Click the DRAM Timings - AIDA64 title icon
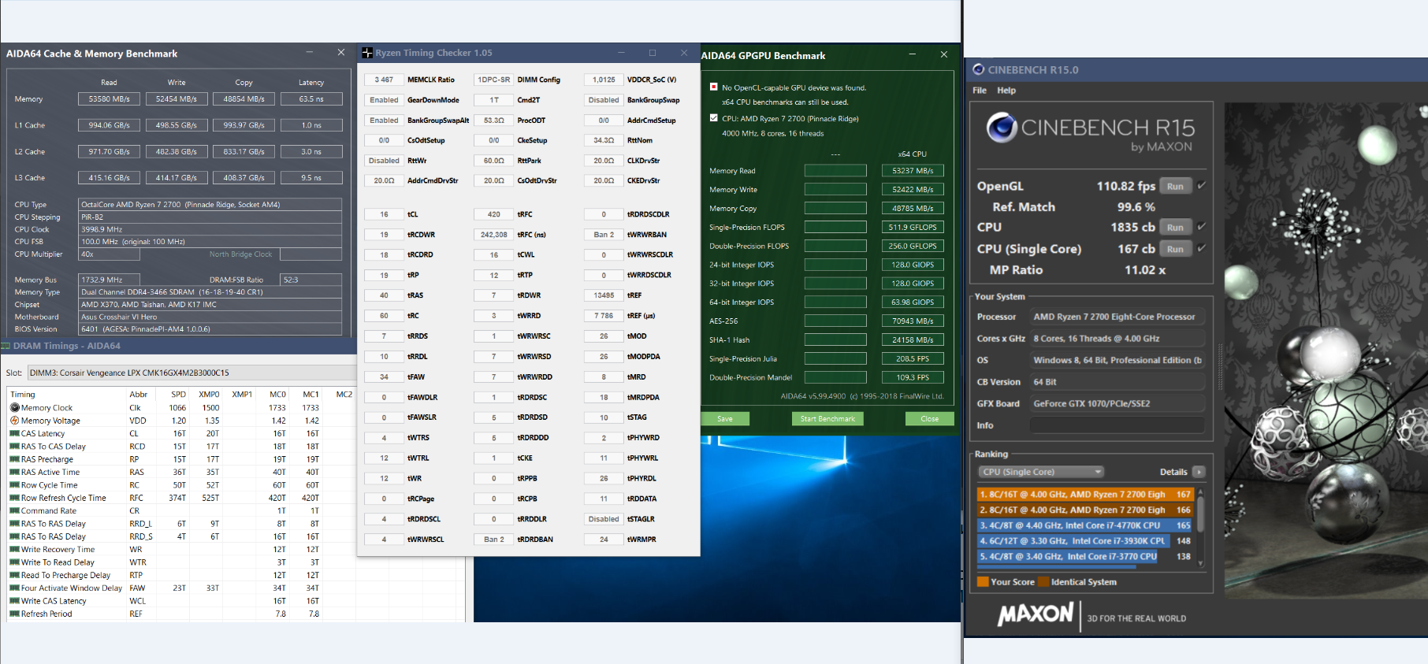The image size is (1428, 664). click(6, 346)
